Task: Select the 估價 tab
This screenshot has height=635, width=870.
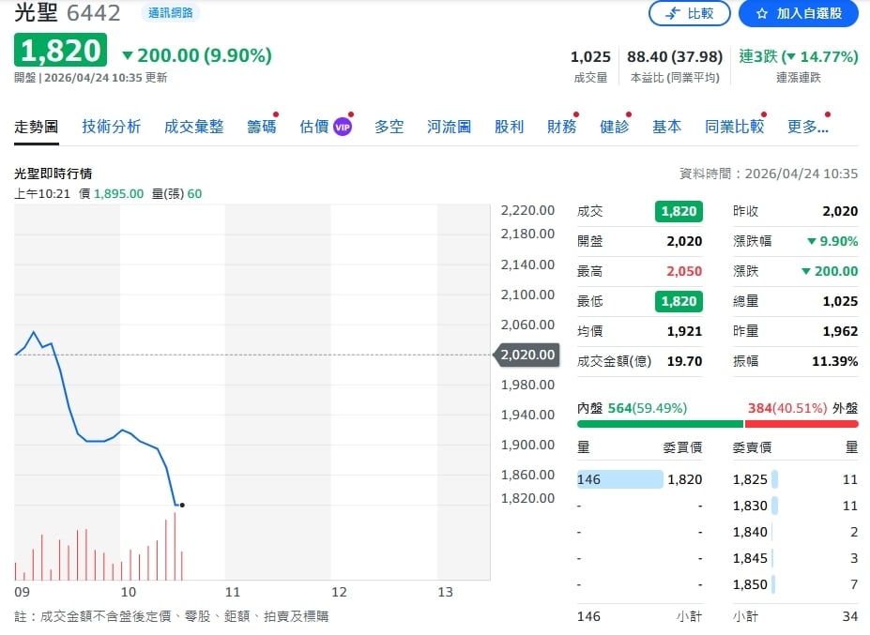Action: pyautogui.click(x=313, y=126)
